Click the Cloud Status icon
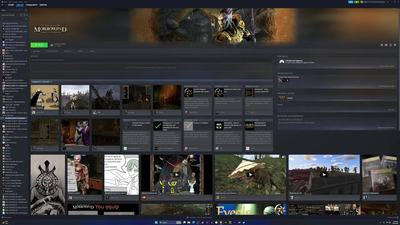The image size is (400, 225). (52, 45)
